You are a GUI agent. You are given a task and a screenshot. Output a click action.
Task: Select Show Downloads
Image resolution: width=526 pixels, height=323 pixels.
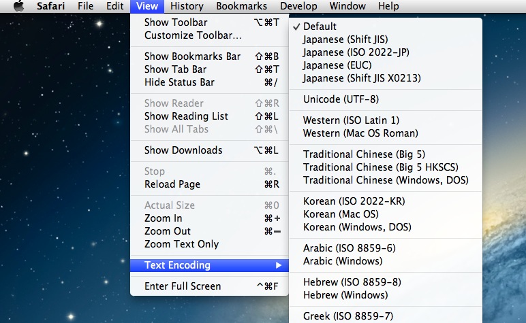[x=209, y=150]
